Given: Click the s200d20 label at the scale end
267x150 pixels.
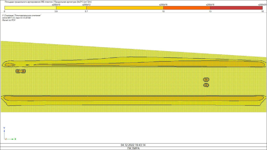Looking at the screenshot, I should coord(262,5).
